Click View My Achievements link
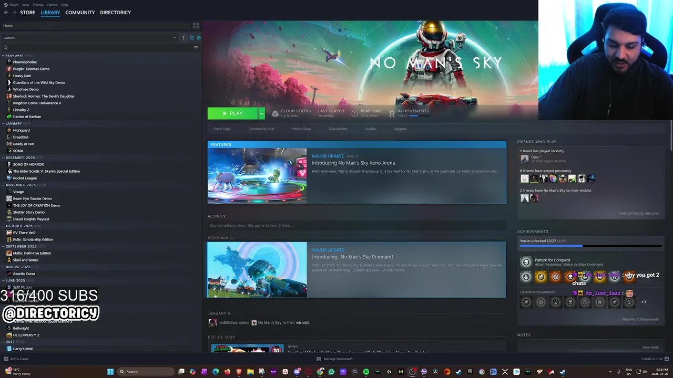 coord(640,319)
